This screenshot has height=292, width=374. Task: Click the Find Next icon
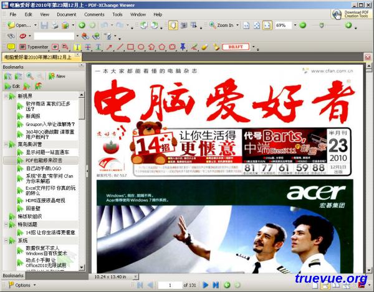[96, 36]
